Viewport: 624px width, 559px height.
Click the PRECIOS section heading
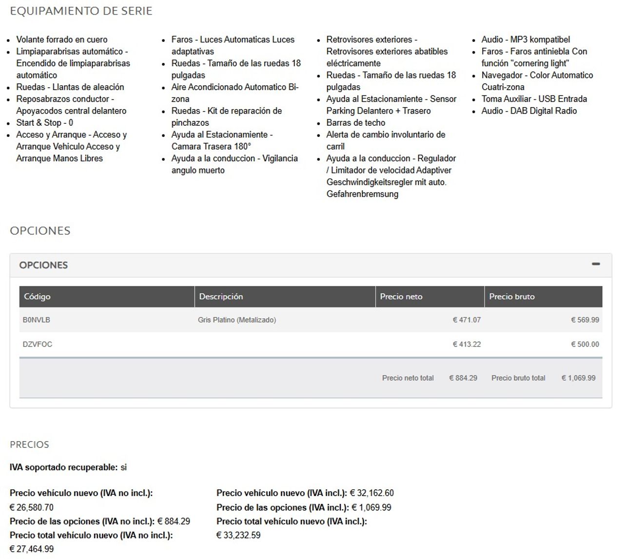pyautogui.click(x=29, y=444)
